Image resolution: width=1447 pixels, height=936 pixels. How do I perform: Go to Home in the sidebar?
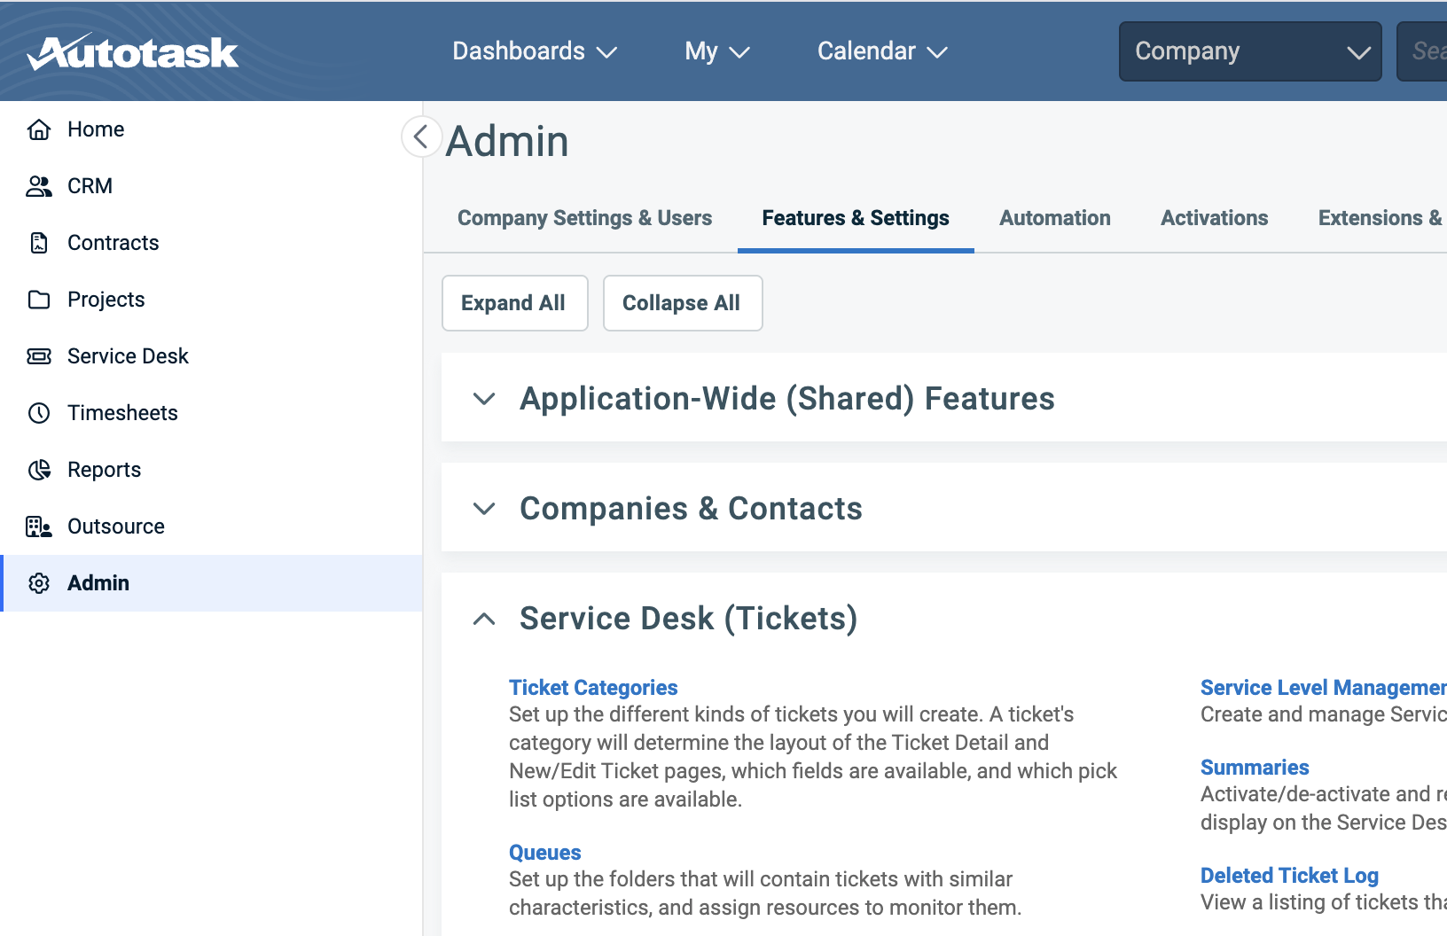point(211,129)
